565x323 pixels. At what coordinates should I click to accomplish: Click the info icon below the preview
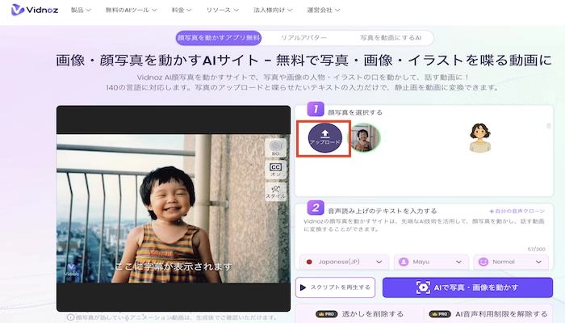71,317
